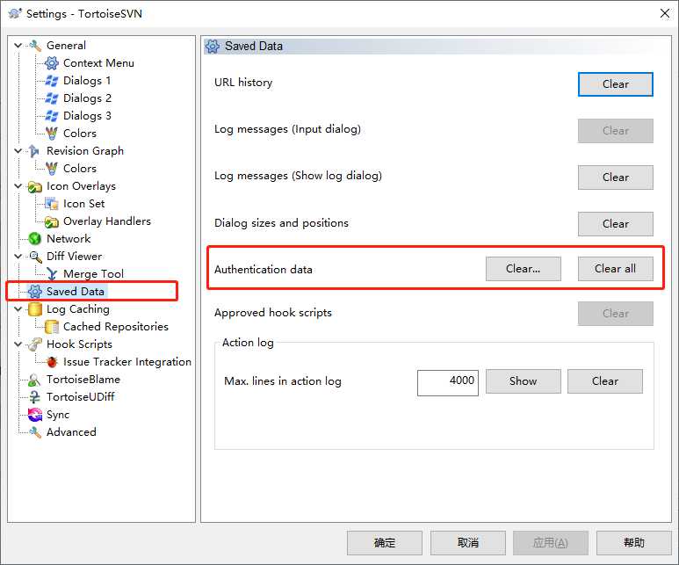Collapse the Log Caching tree node
The width and height of the screenshot is (679, 565).
coord(18,309)
